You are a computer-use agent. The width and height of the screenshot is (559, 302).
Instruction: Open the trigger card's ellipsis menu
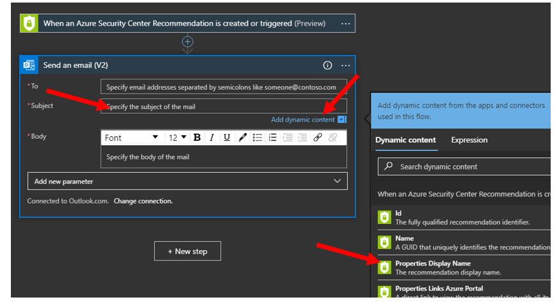[x=346, y=24]
